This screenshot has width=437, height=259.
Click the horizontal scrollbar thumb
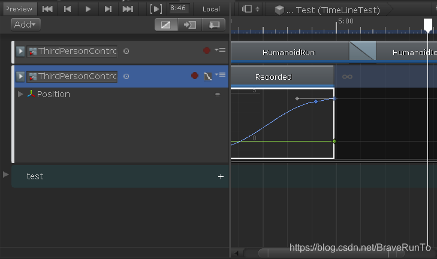[331, 253]
